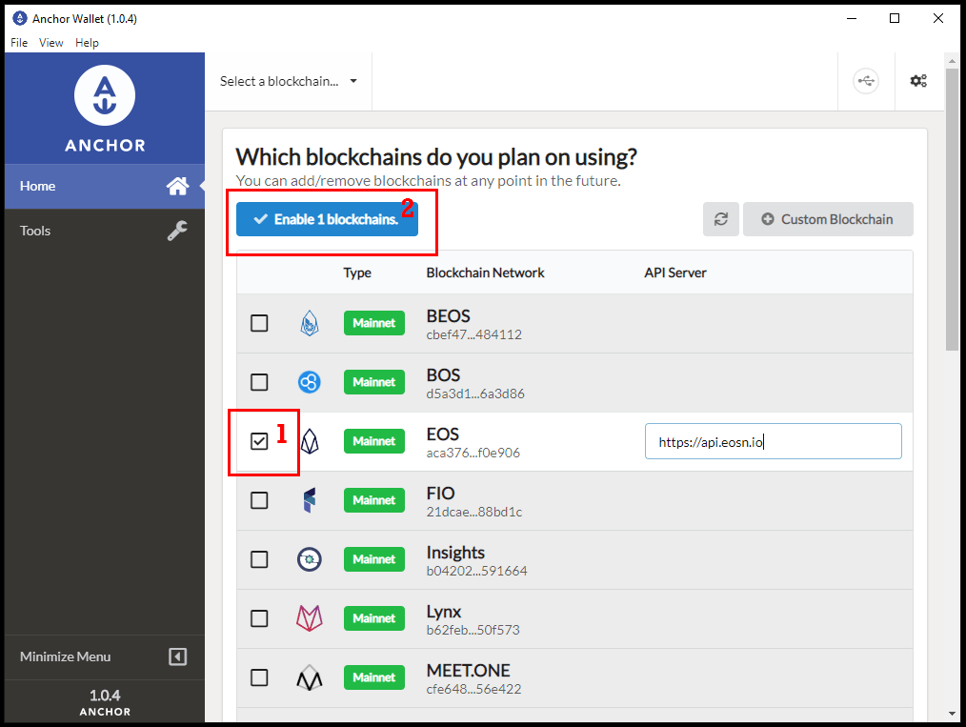Click the EOS API server input field

(774, 441)
